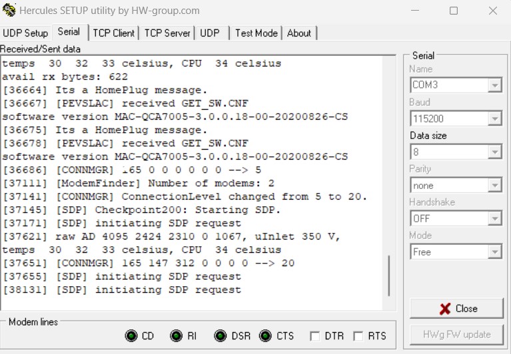Click the Hercules app icon in title bar

pos(9,11)
